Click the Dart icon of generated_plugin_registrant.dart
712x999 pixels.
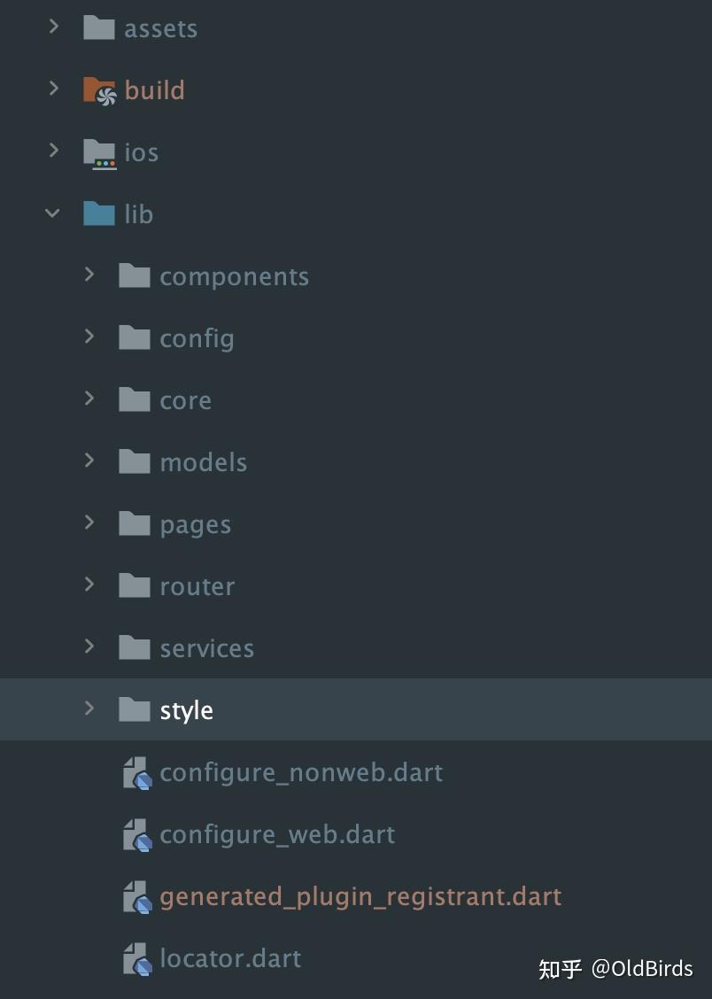pos(135,896)
